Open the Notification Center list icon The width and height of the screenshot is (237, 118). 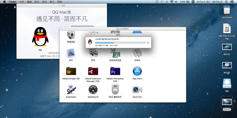(x=232, y=2)
